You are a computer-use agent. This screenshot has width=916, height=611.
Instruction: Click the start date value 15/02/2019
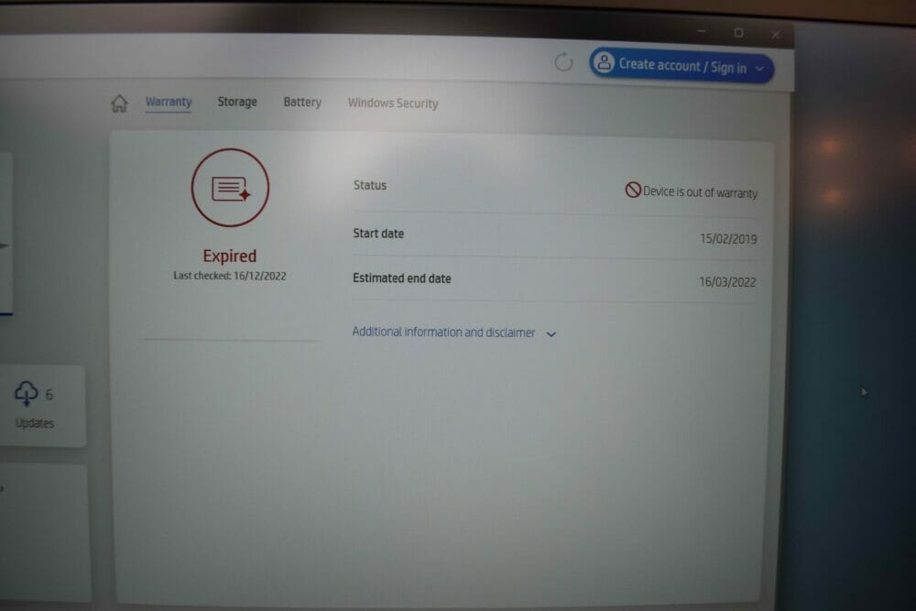[728, 239]
